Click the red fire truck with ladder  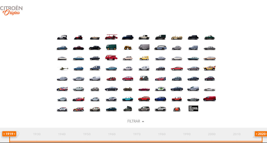pyautogui.click(x=111, y=37)
